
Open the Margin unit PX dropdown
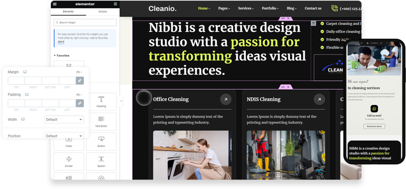(x=79, y=72)
